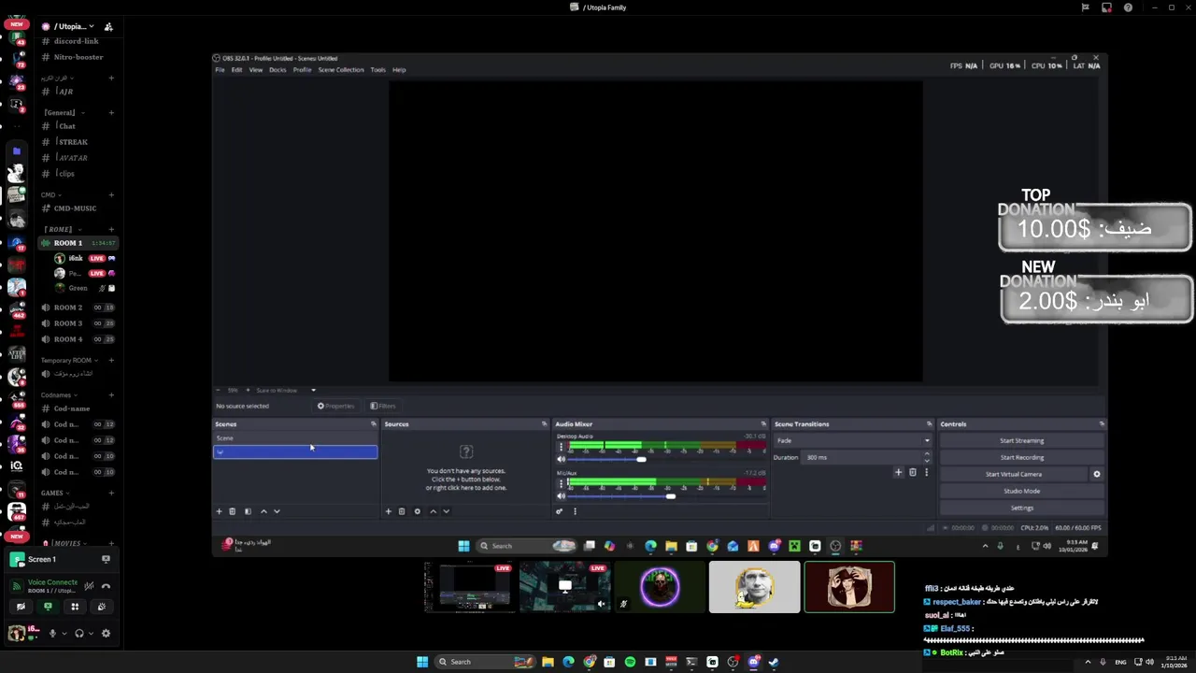1196x673 pixels.
Task: Toggle Discord noise suppression icon
Action: click(89, 586)
